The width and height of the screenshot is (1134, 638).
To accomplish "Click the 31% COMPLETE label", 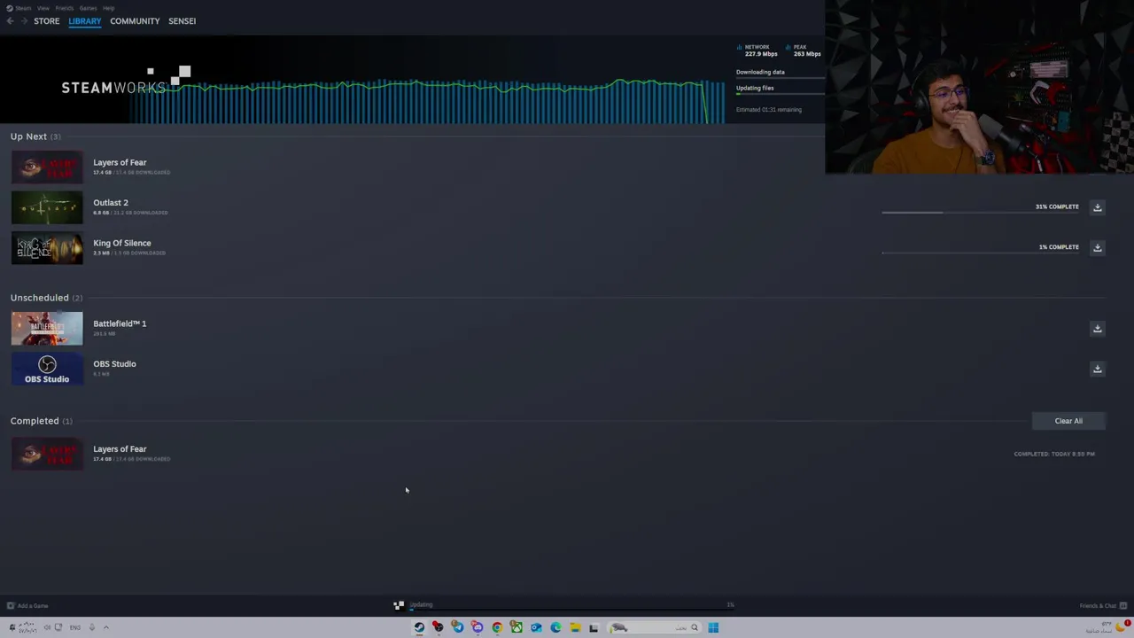I will [1057, 206].
